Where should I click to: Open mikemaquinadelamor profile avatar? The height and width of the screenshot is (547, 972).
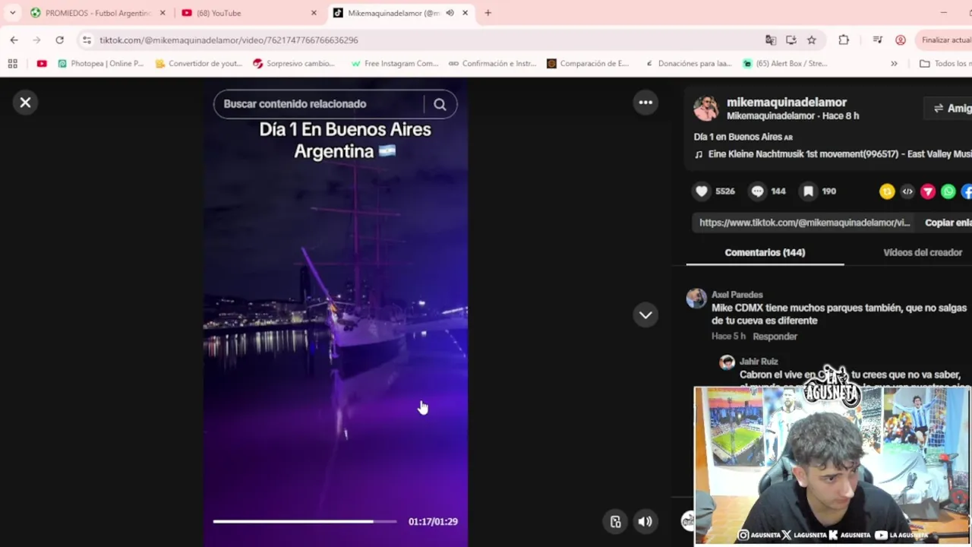705,109
